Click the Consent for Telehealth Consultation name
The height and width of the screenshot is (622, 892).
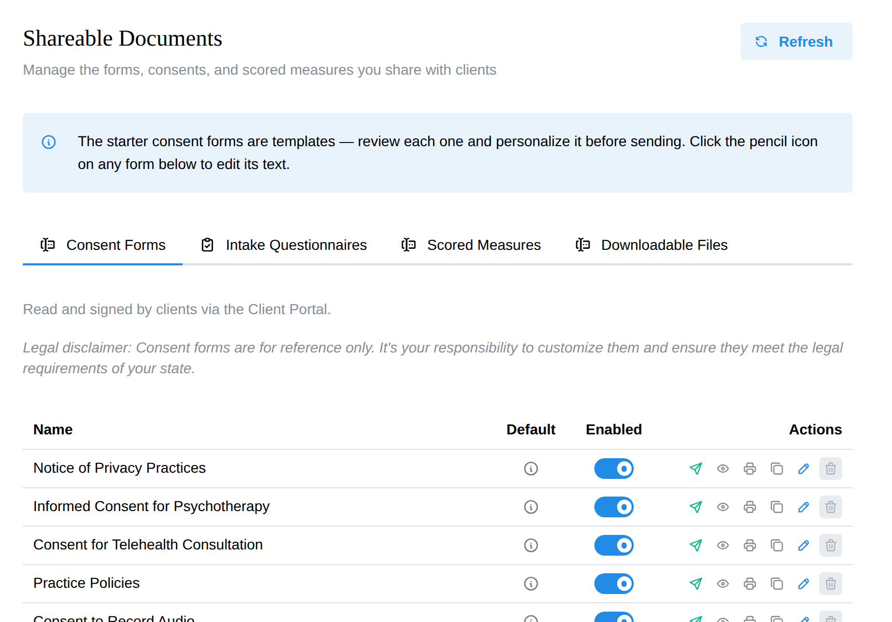point(148,545)
